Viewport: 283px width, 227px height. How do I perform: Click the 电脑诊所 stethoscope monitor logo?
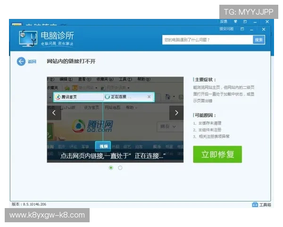pyautogui.click(x=28, y=38)
